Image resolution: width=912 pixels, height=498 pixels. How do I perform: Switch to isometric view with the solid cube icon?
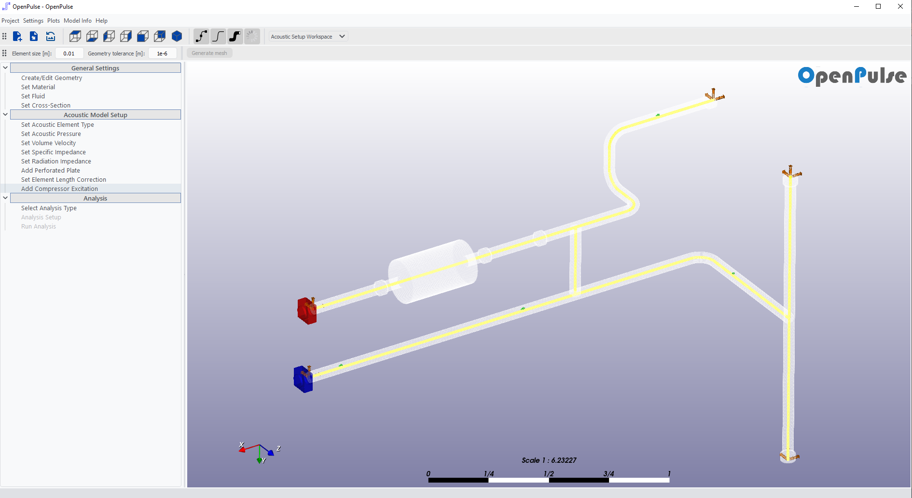(x=177, y=36)
